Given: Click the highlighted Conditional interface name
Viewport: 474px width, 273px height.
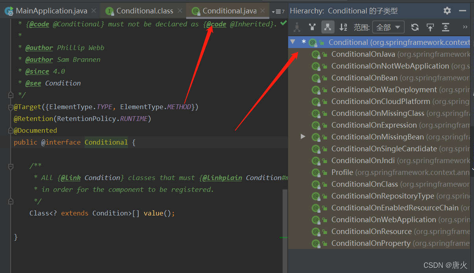Looking at the screenshot, I should [106, 142].
